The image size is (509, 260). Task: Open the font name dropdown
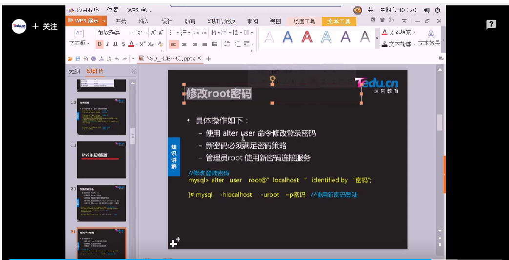point(132,33)
